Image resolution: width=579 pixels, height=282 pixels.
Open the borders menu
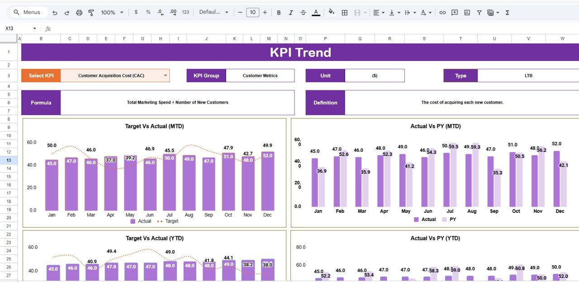pyautogui.click(x=345, y=13)
